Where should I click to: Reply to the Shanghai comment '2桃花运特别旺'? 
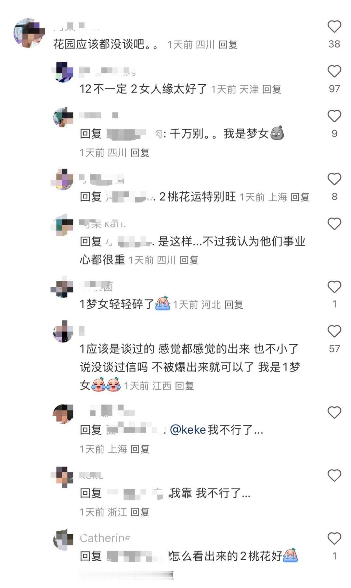click(x=300, y=197)
